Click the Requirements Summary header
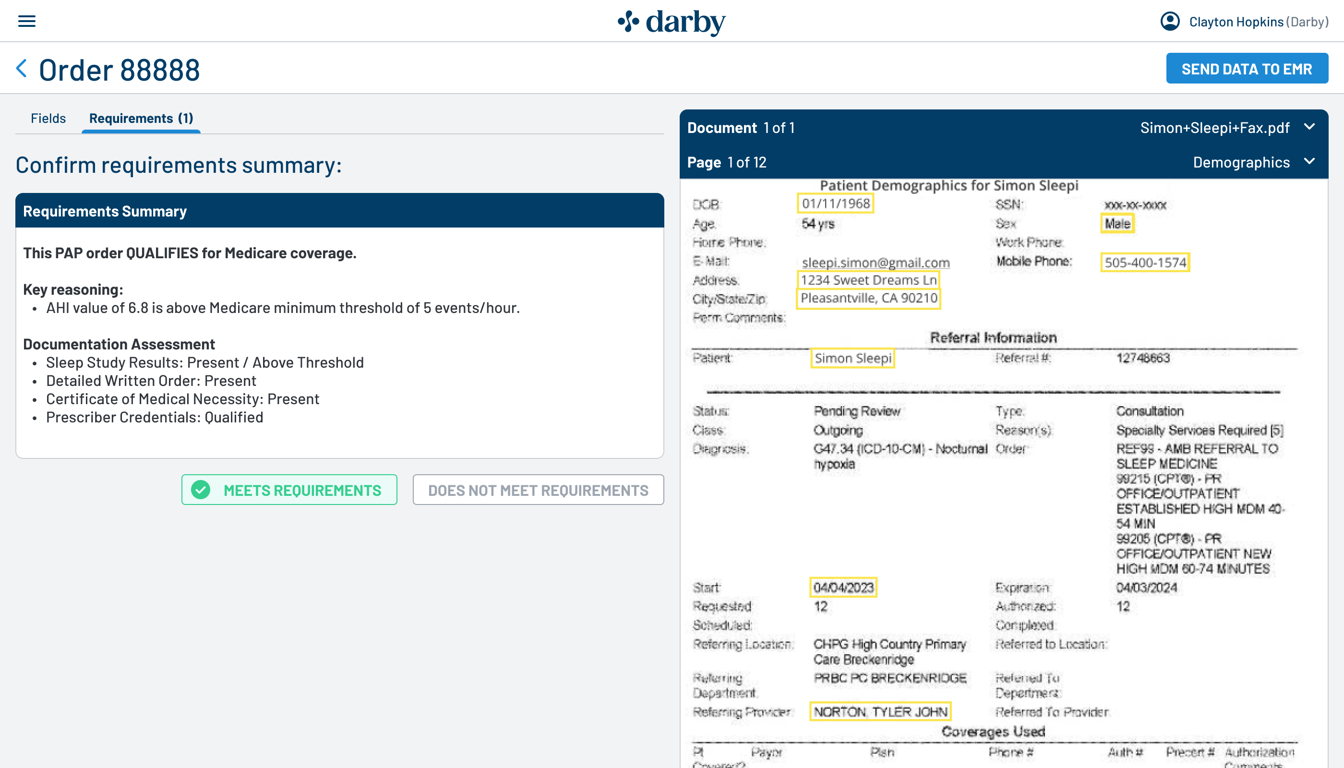The height and width of the screenshot is (768, 1344). 340,210
